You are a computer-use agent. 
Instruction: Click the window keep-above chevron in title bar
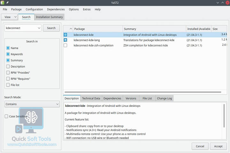[223, 3]
